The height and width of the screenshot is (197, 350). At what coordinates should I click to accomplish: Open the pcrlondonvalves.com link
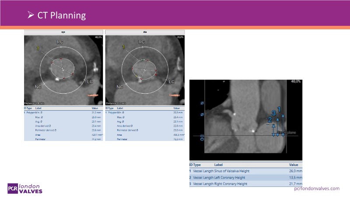click(317, 188)
